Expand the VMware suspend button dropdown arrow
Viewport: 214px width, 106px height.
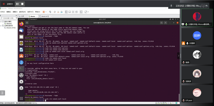click(x=46, y=12)
